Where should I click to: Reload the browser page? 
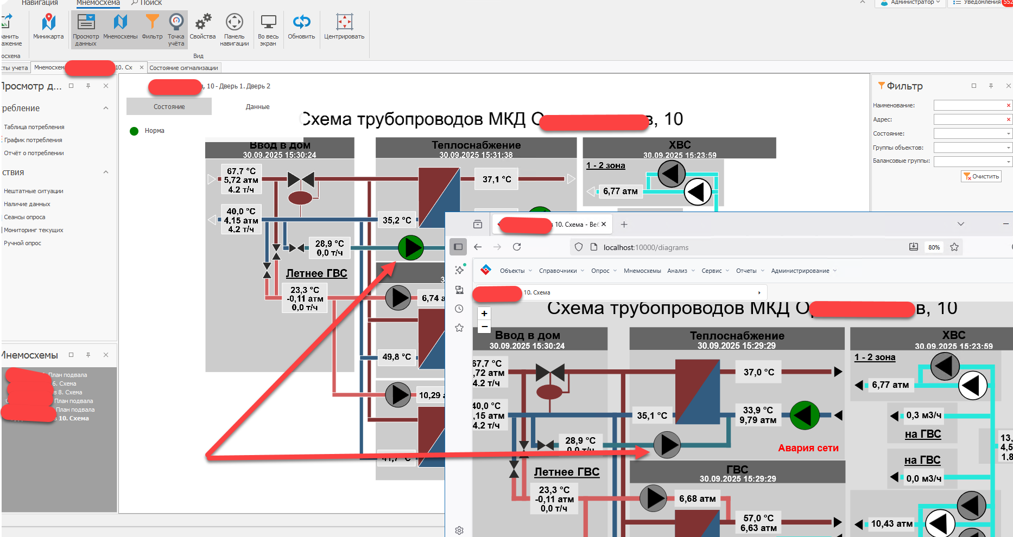[517, 247]
